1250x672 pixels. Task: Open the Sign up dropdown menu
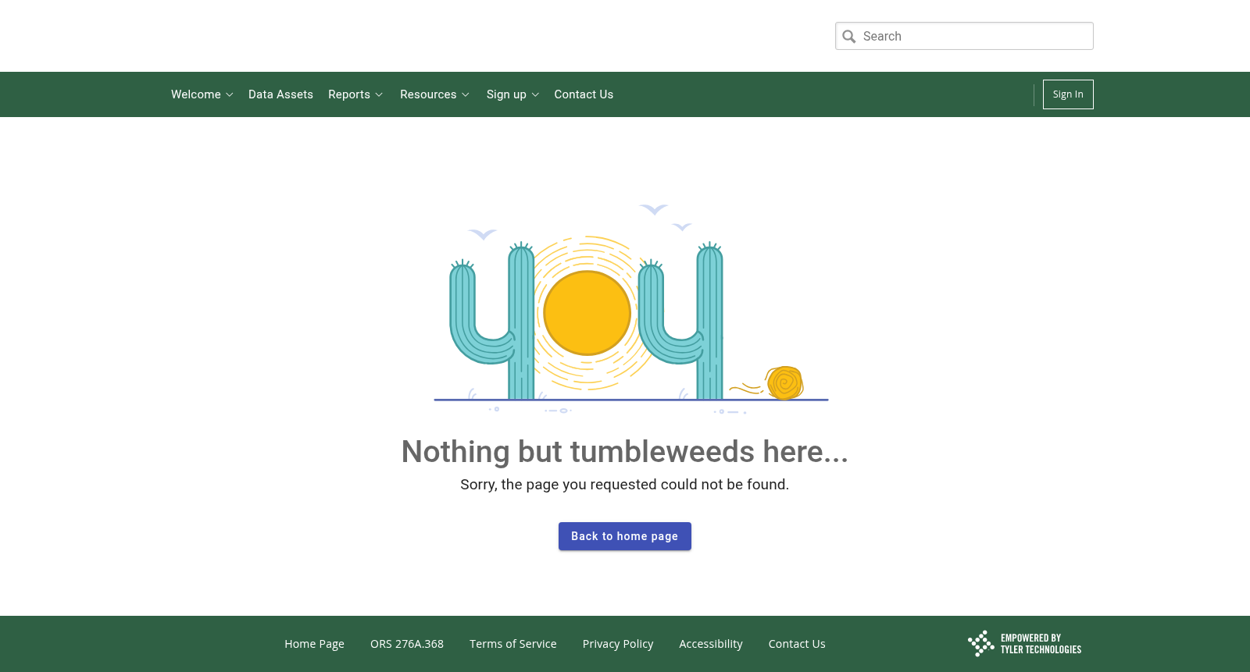[513, 94]
